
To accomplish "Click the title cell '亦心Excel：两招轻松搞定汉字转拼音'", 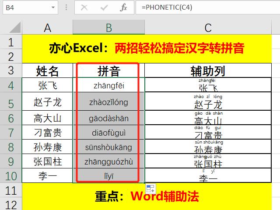I will point(147,49).
